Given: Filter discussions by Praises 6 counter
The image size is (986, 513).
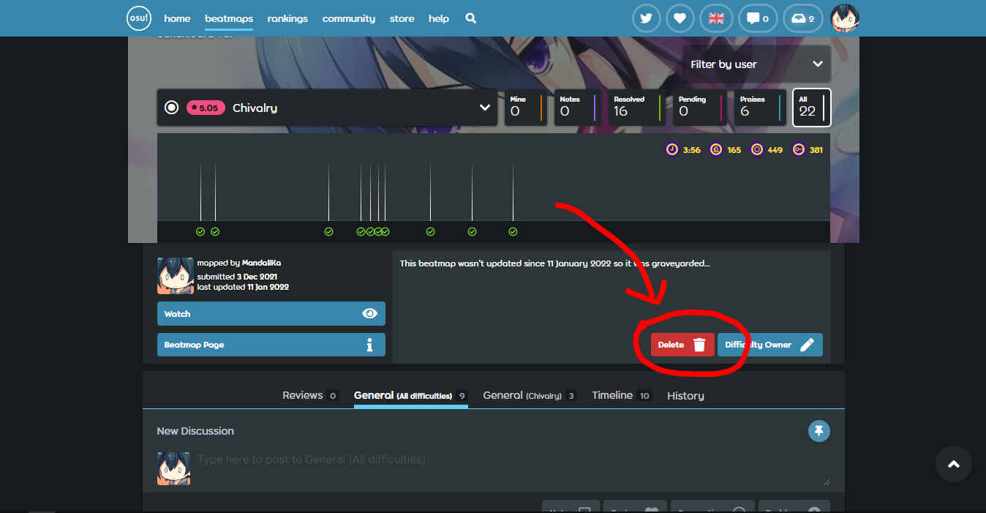Looking at the screenshot, I should (x=760, y=108).
